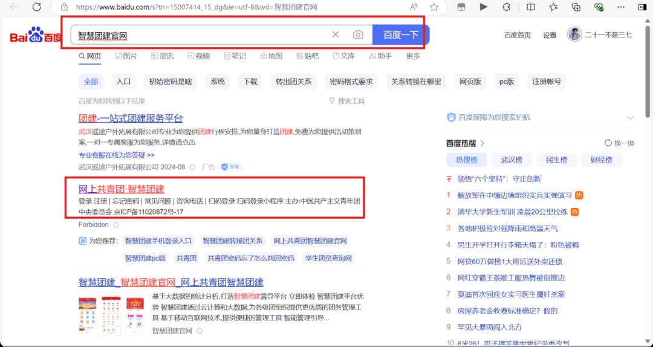Click the Baidu logo
653x347 pixels.
(36, 36)
